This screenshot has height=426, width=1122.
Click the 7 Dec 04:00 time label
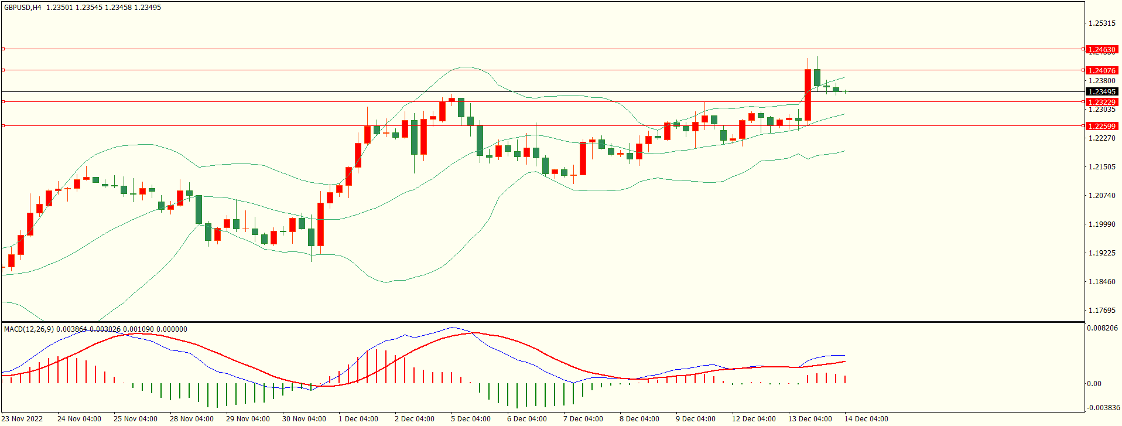pyautogui.click(x=583, y=418)
